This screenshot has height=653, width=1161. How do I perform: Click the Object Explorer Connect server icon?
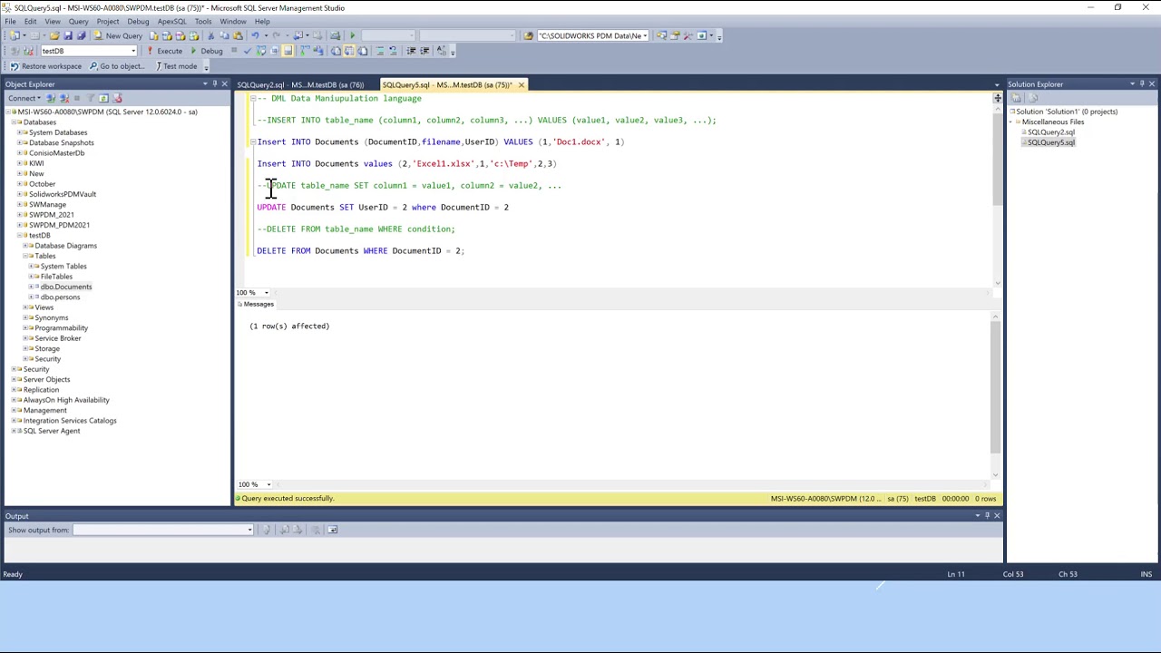tap(51, 98)
